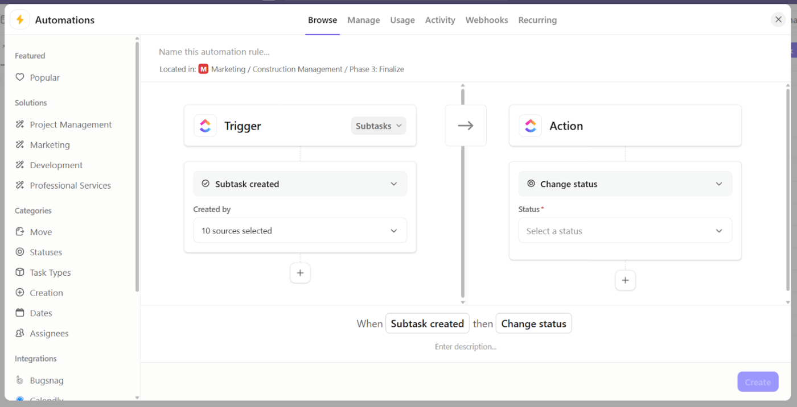This screenshot has height=407, width=797.
Task: Select the Creation plus-circle icon
Action: [20, 293]
